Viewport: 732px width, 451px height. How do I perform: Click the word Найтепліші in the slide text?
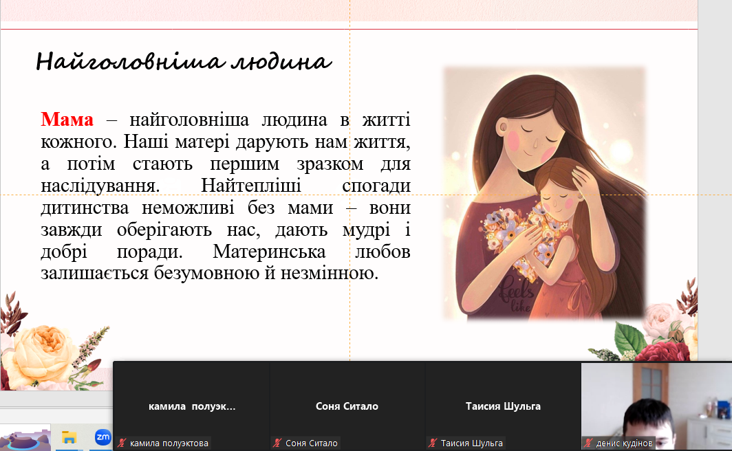click(x=251, y=186)
